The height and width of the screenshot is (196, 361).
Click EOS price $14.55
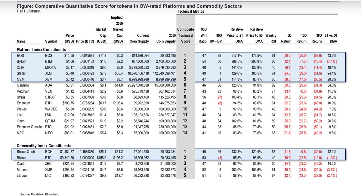click(x=69, y=56)
